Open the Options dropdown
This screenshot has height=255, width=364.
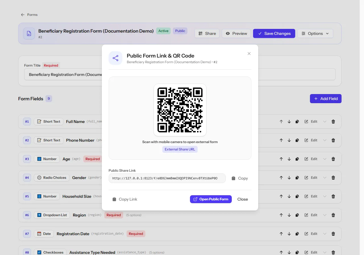[x=315, y=33]
